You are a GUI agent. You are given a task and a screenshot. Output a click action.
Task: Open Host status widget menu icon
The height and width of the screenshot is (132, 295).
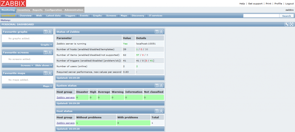pos(157,111)
